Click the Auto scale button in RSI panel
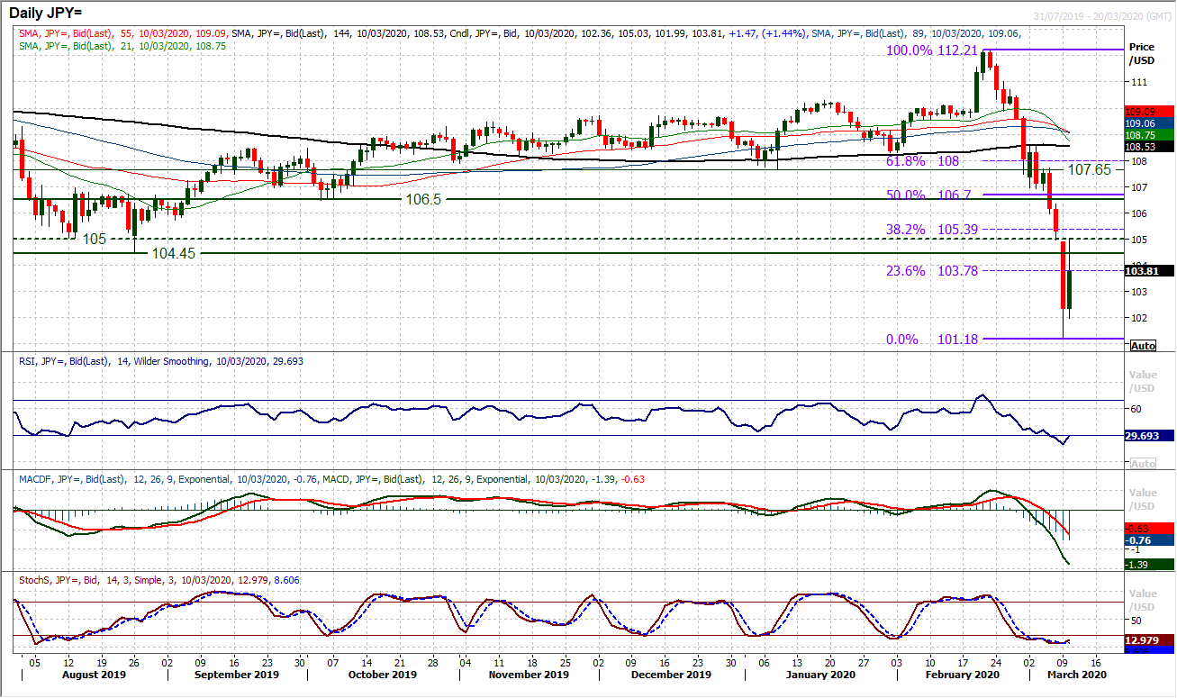The image size is (1177, 698). pos(1144,463)
